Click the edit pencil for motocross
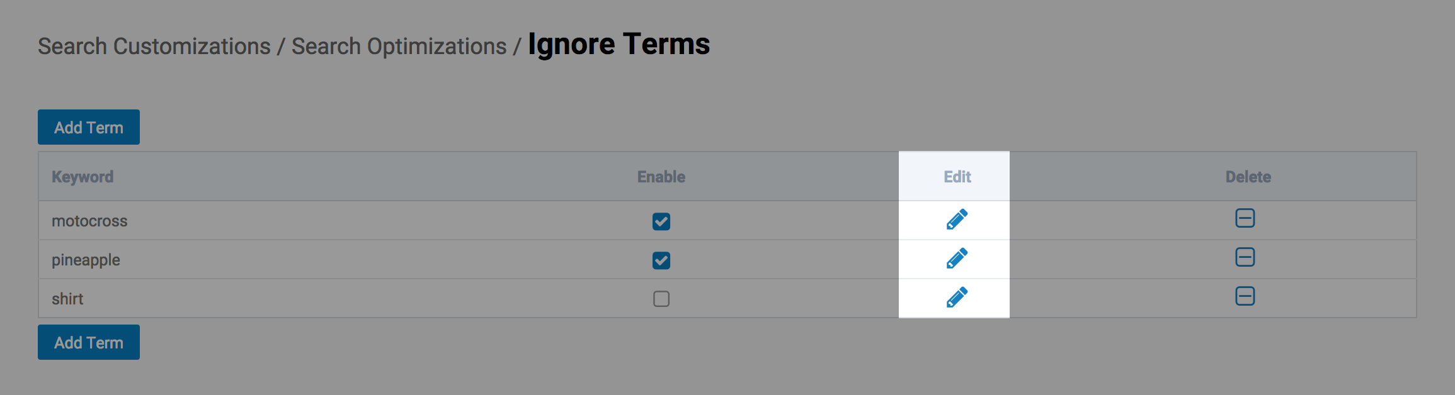1455x395 pixels. (957, 220)
